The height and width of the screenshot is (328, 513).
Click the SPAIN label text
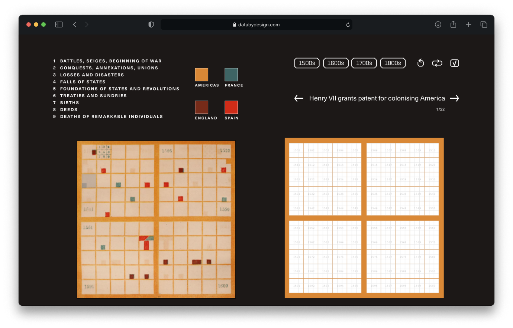coord(232,118)
